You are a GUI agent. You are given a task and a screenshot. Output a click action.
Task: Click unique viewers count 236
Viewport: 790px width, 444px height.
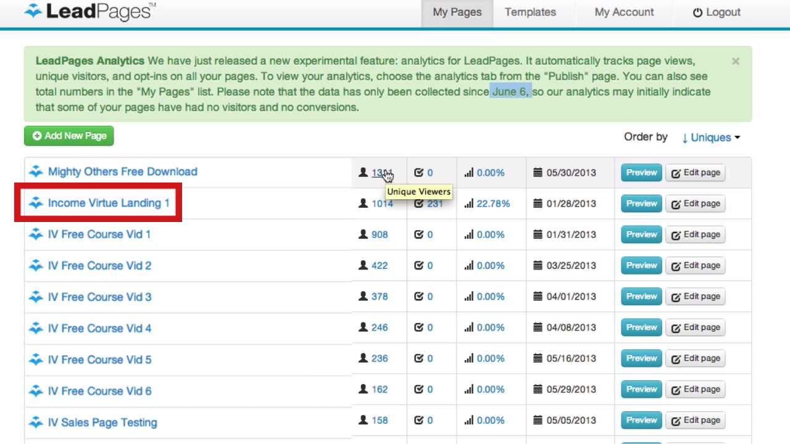(x=380, y=358)
